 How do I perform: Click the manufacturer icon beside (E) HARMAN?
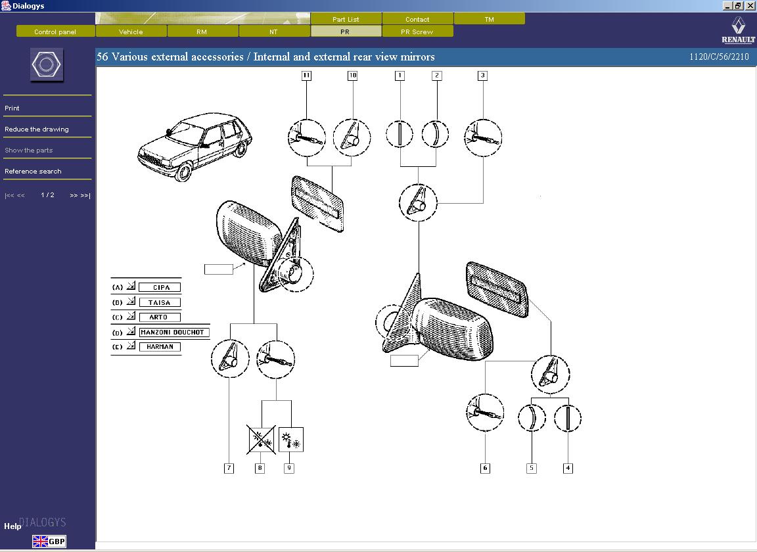click(x=131, y=346)
